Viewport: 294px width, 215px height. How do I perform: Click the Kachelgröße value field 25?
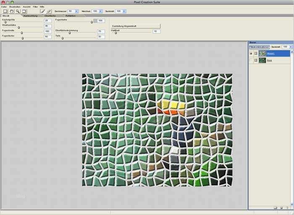(47, 21)
